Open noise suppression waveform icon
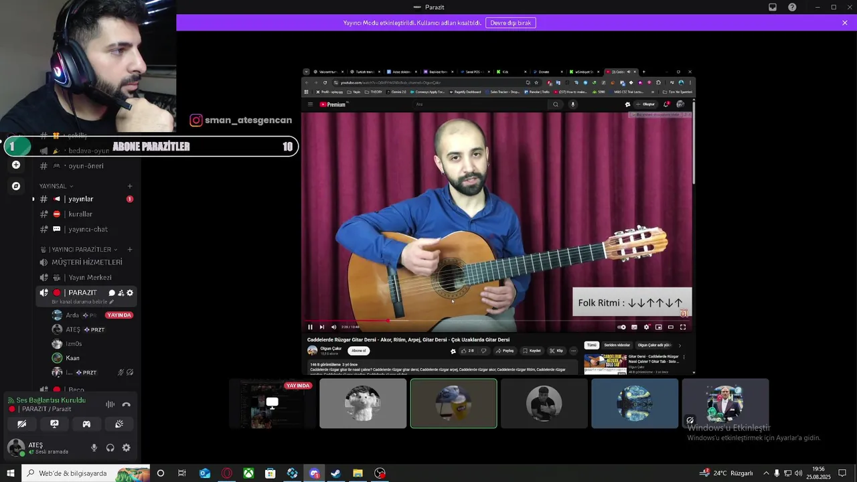The image size is (857, 482). click(110, 404)
